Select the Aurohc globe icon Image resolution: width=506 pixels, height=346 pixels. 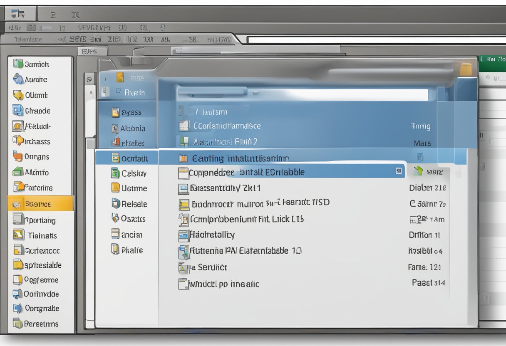[x=18, y=79]
